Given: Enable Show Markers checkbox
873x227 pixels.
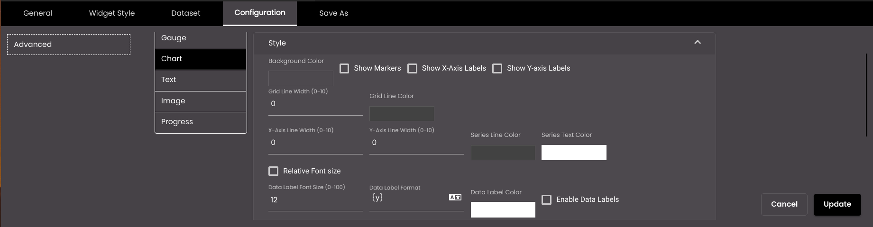Looking at the screenshot, I should click(345, 68).
